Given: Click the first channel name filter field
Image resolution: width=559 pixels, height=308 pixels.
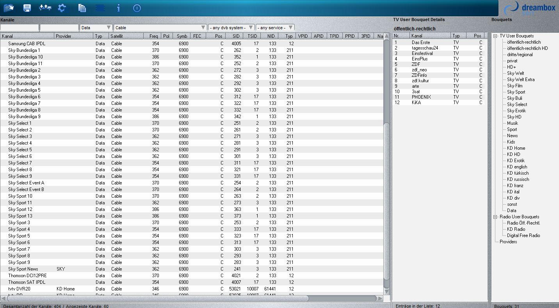Looking at the screenshot, I should (x=20, y=28).
